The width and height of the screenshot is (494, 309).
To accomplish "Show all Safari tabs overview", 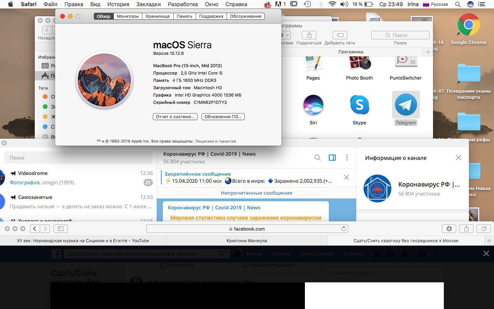I will (484, 229).
